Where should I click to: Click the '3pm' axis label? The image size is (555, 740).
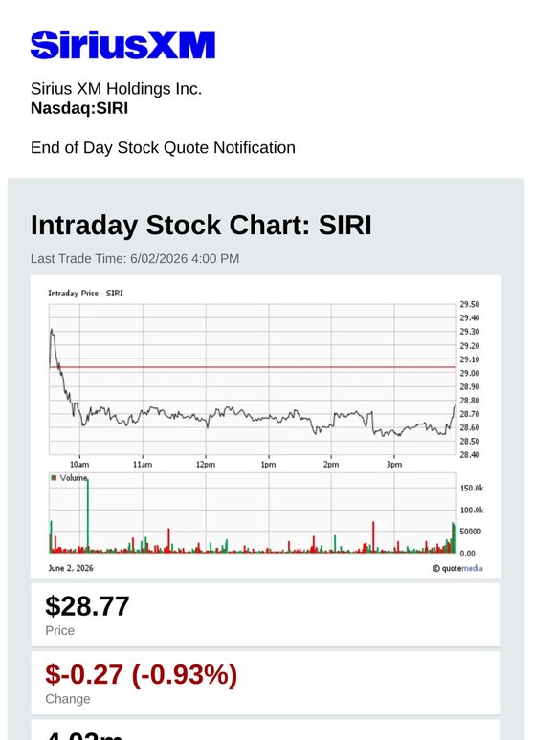click(x=394, y=465)
